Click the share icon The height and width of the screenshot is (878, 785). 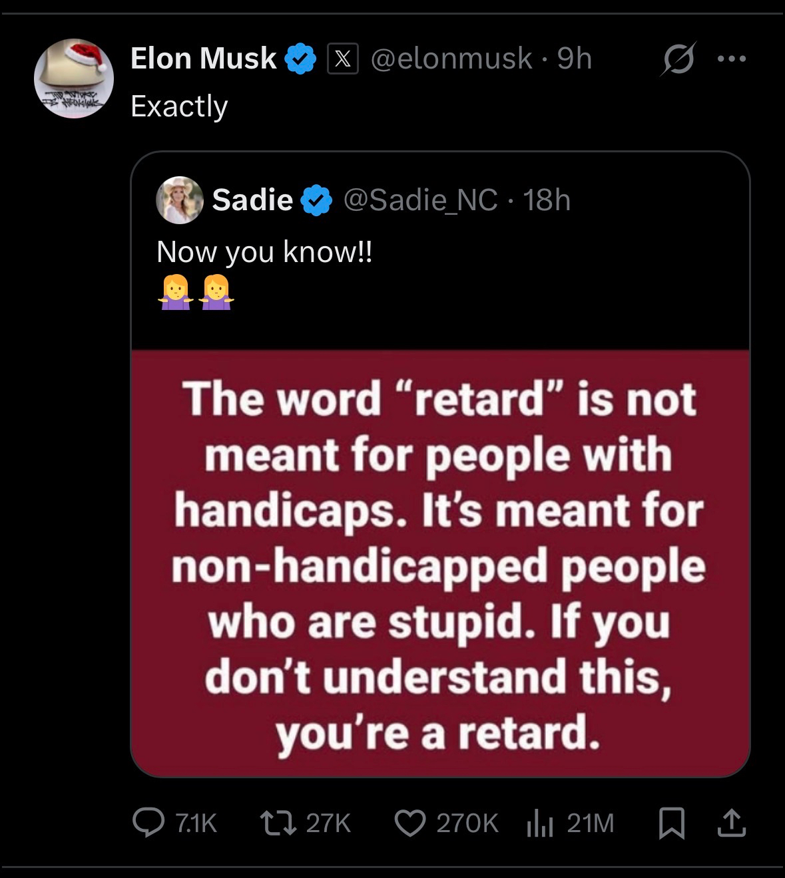point(731,823)
